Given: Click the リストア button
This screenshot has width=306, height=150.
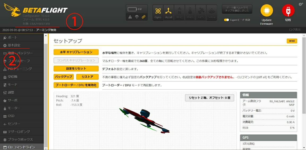Looking at the screenshot, I should click(x=87, y=77).
